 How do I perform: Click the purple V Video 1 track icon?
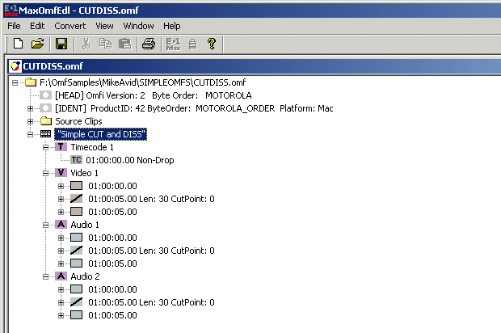(61, 173)
